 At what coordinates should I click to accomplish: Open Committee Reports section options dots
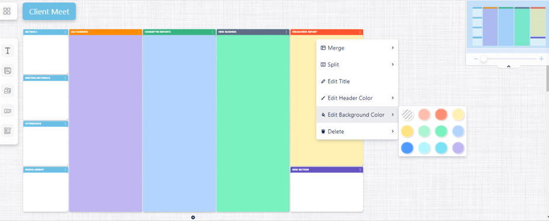[x=213, y=32]
